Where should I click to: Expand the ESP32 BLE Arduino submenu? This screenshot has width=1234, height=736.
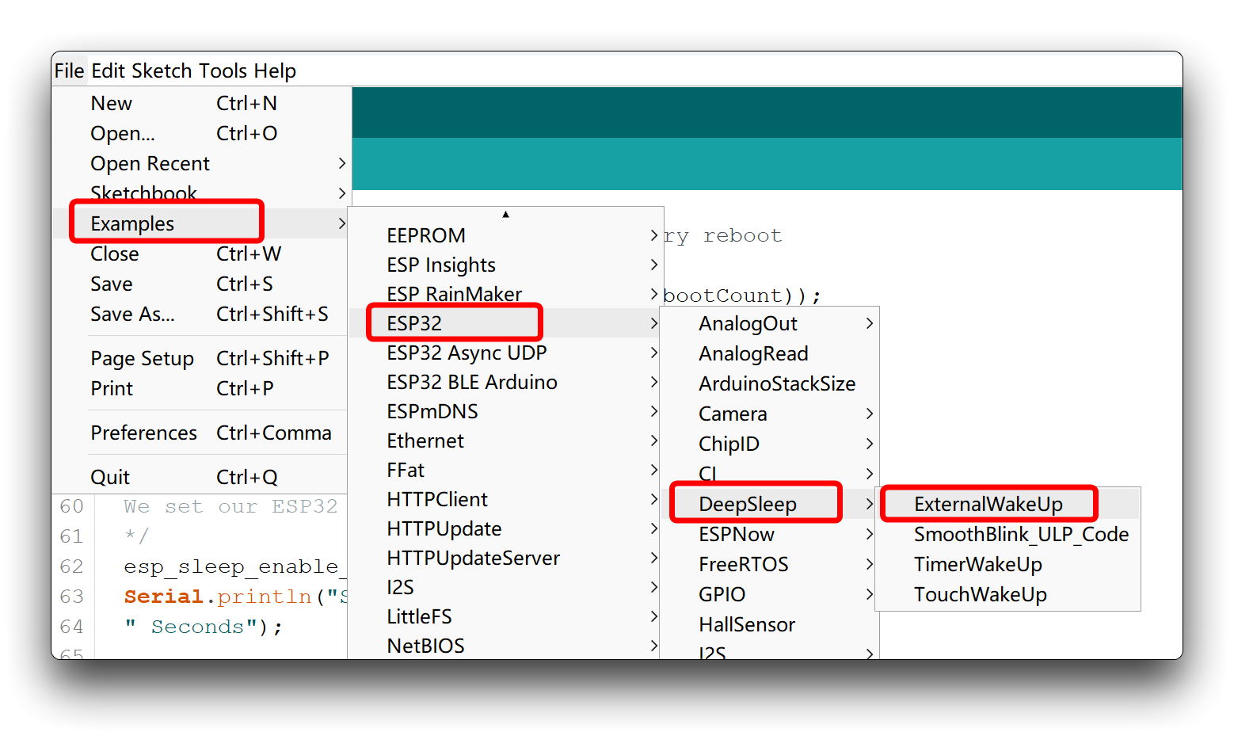tap(505, 382)
